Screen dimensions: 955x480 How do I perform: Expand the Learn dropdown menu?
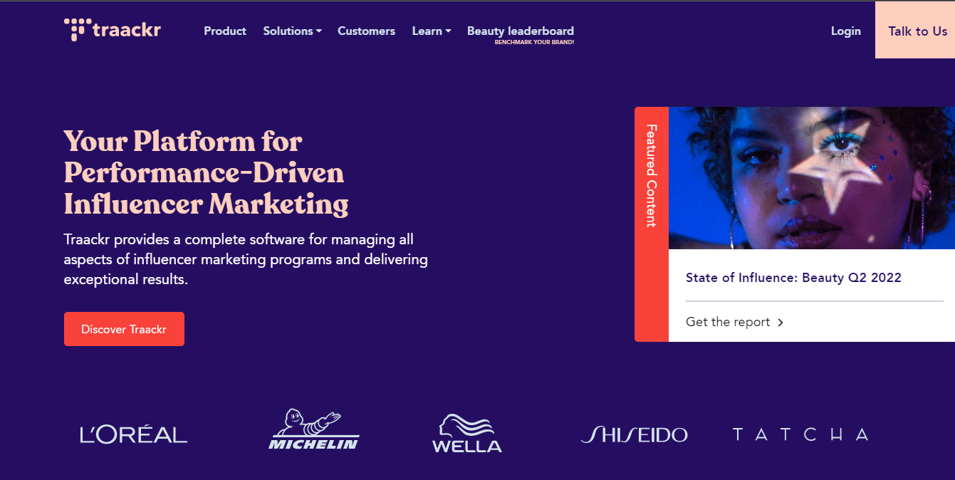[x=432, y=31]
